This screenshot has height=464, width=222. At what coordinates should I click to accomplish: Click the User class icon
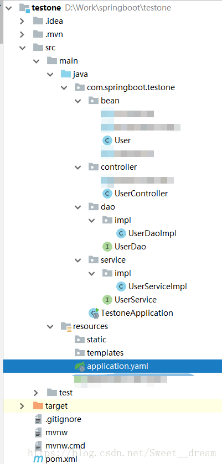pos(107,140)
